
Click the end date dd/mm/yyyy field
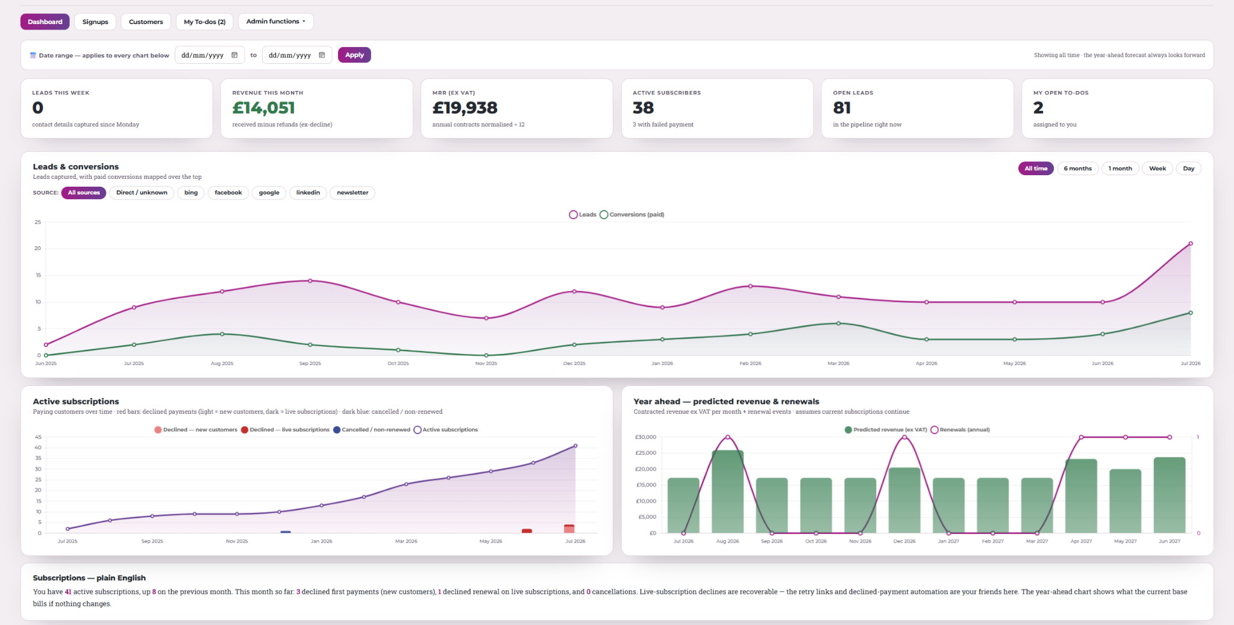[297, 55]
